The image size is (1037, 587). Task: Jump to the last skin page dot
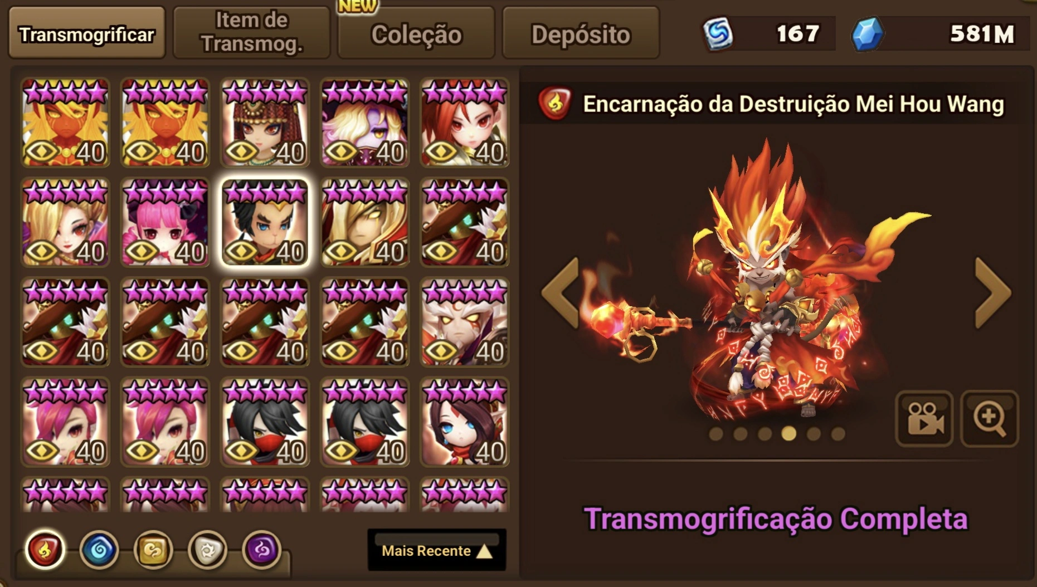pyautogui.click(x=838, y=434)
